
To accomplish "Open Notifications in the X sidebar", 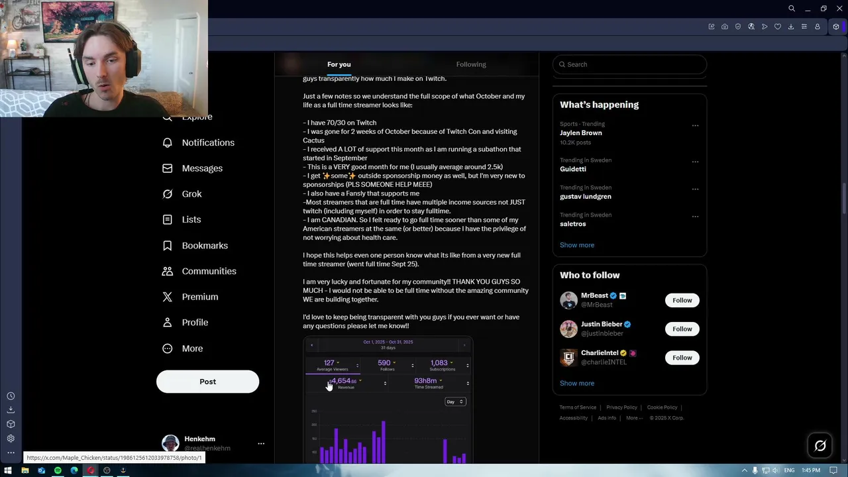I will point(199,142).
